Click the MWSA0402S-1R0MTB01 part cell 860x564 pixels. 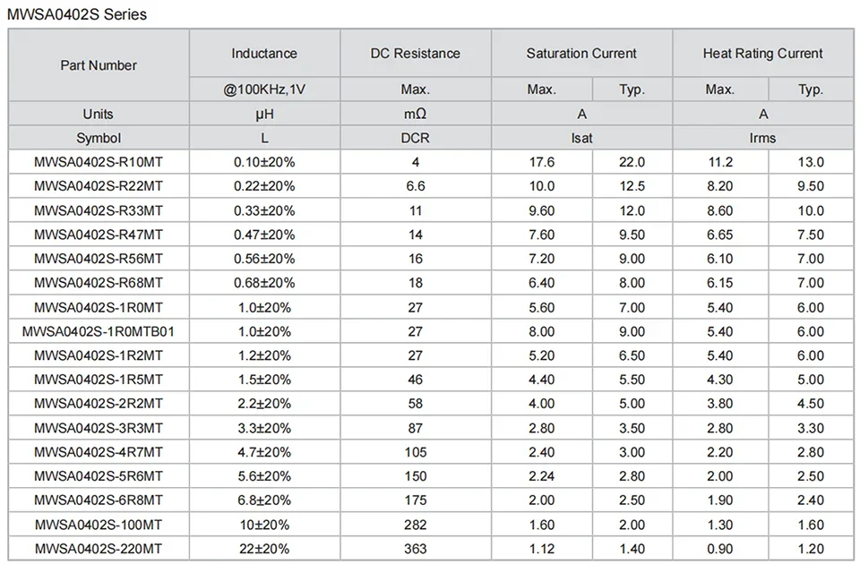(99, 331)
